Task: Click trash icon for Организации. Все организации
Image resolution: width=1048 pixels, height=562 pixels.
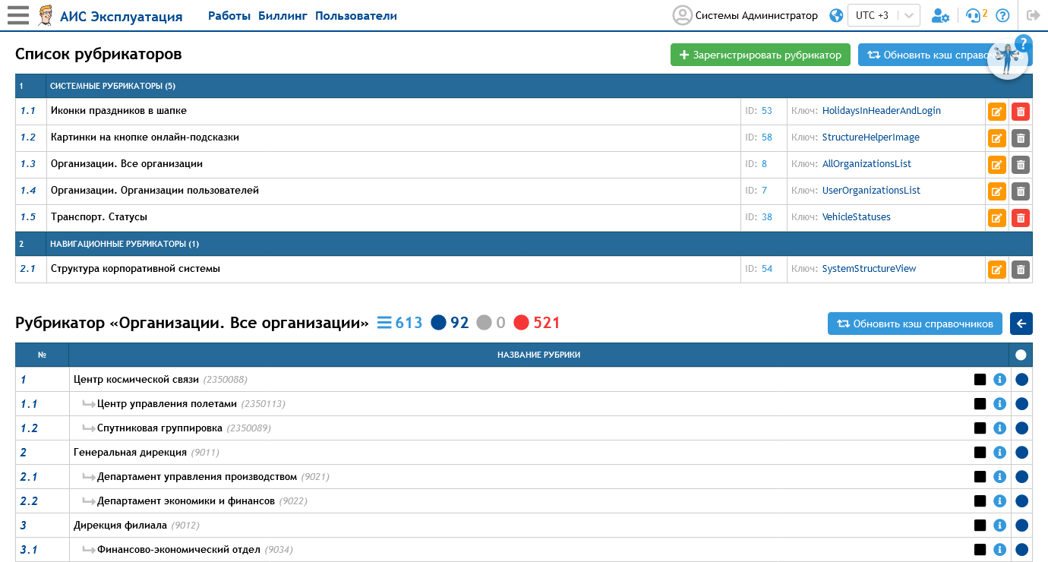Action: (x=1021, y=165)
